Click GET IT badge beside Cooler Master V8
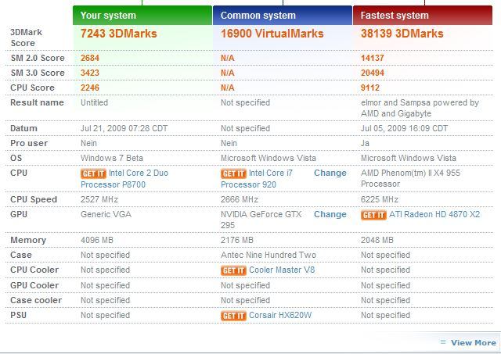This screenshot has width=501, height=354. point(233,270)
